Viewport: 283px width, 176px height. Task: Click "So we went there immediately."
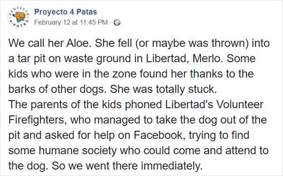127,166
